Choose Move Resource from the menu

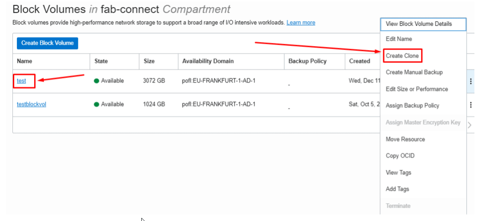(x=405, y=139)
